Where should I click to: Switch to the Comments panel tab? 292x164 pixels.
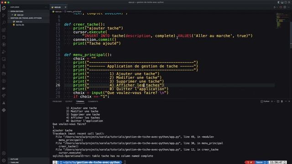click(93, 101)
